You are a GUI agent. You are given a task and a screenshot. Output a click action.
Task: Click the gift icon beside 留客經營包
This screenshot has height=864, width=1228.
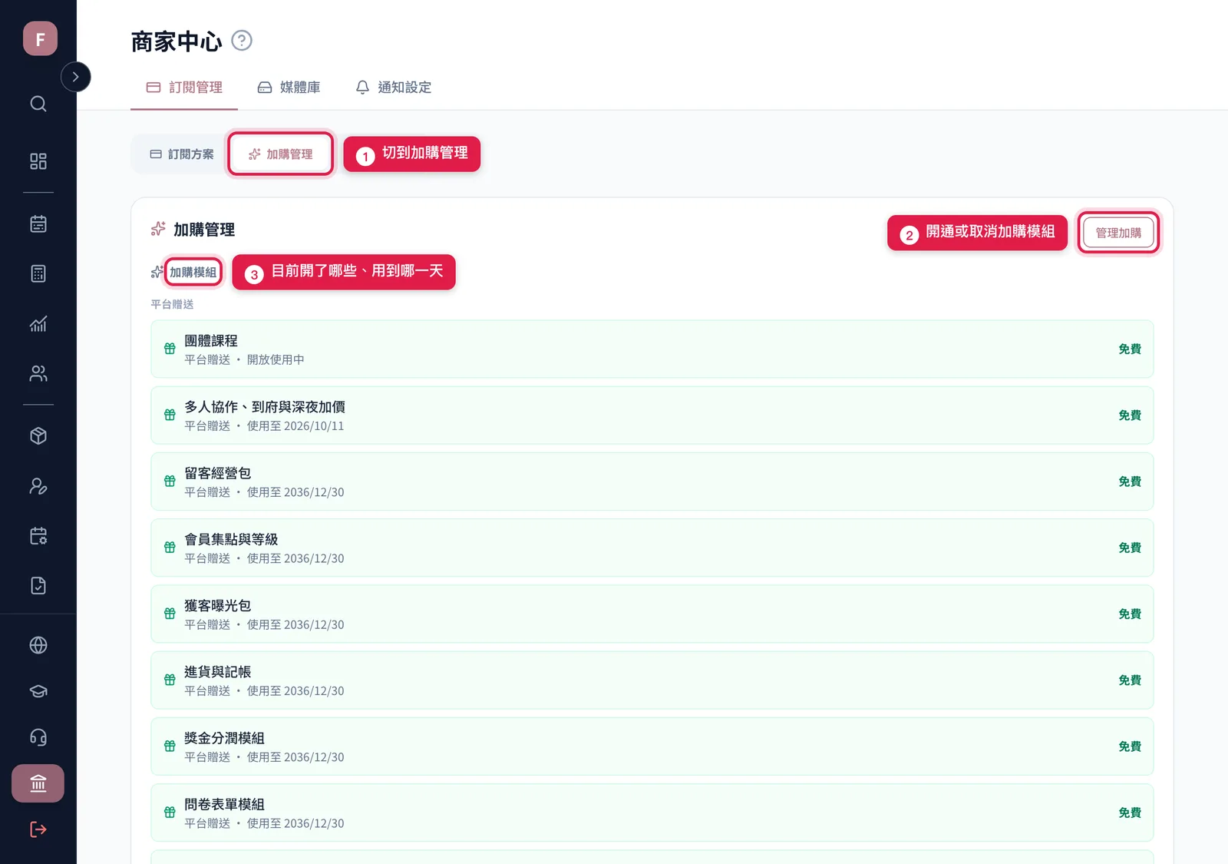170,482
